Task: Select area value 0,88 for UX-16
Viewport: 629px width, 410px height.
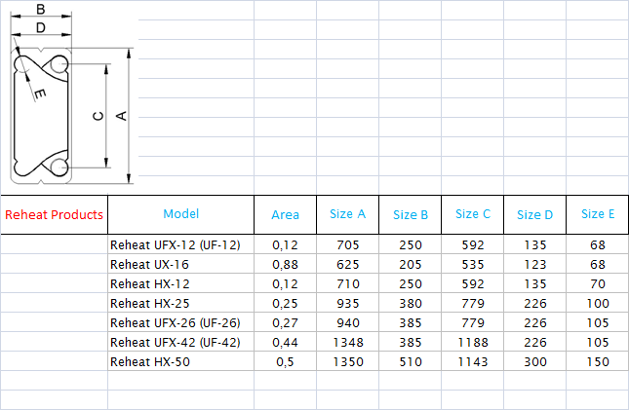Action: (285, 264)
